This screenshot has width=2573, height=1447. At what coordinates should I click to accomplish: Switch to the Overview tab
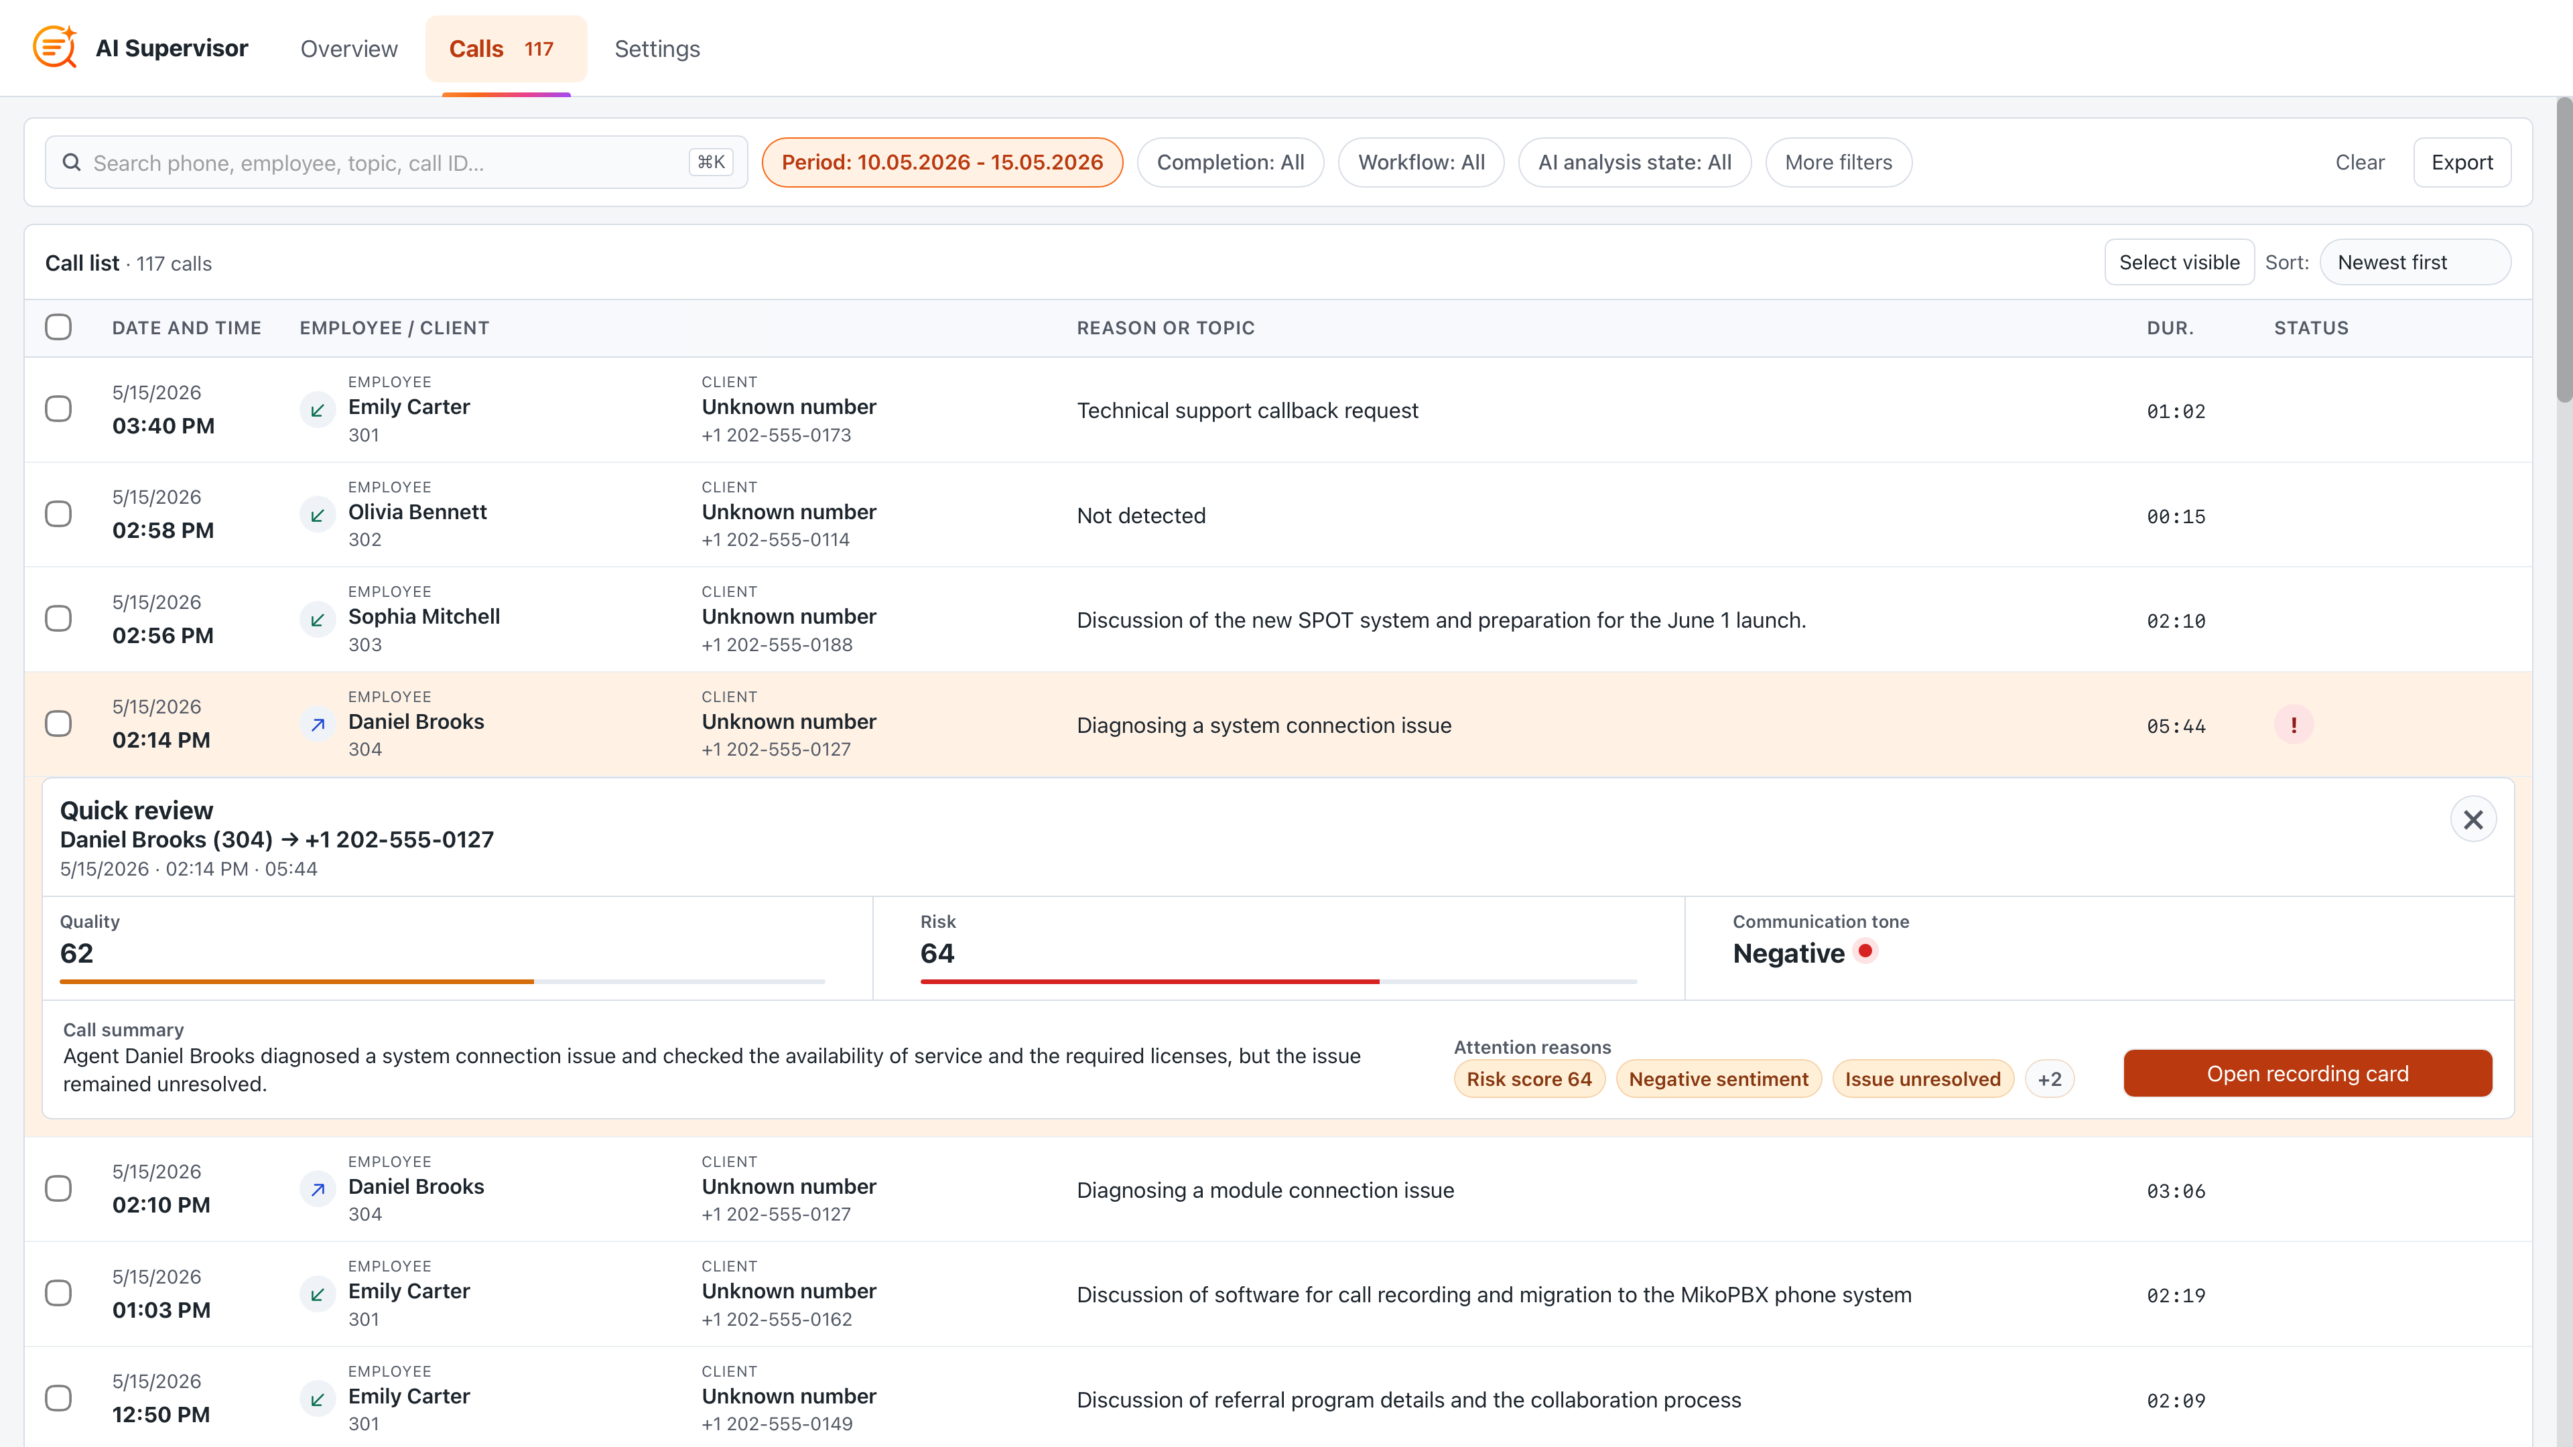(x=348, y=48)
